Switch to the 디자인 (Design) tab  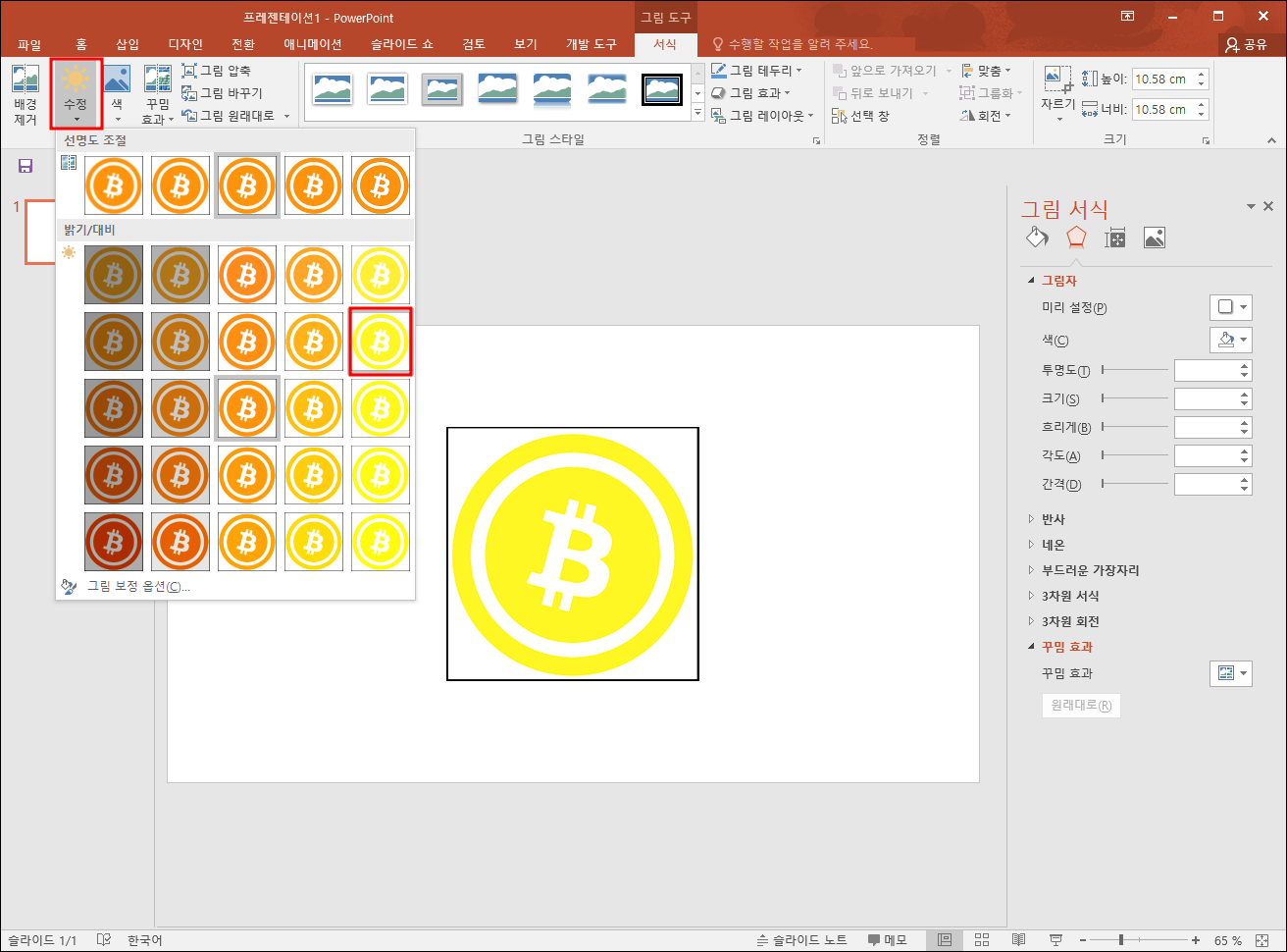pyautogui.click(x=185, y=44)
